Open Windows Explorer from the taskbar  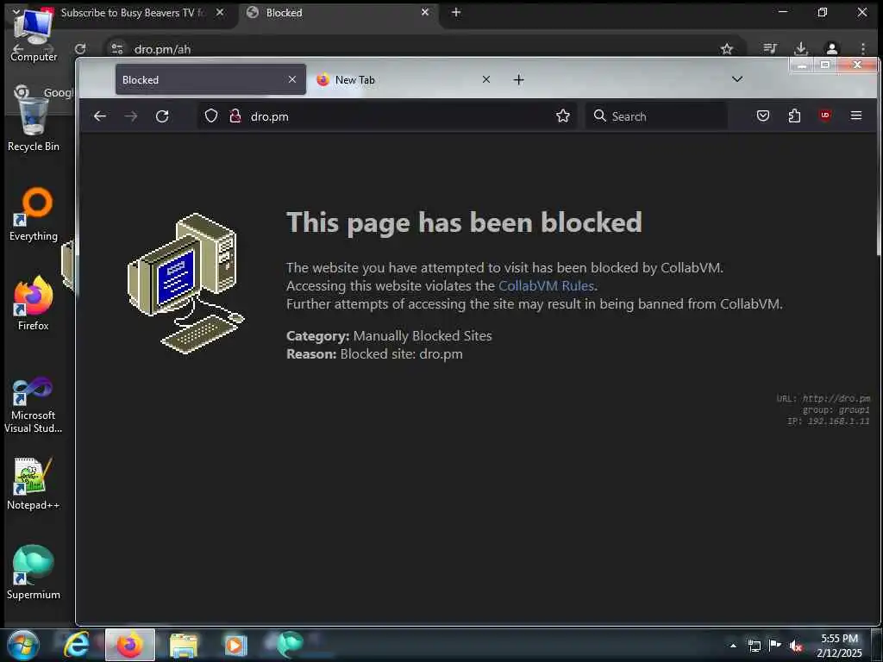click(184, 645)
